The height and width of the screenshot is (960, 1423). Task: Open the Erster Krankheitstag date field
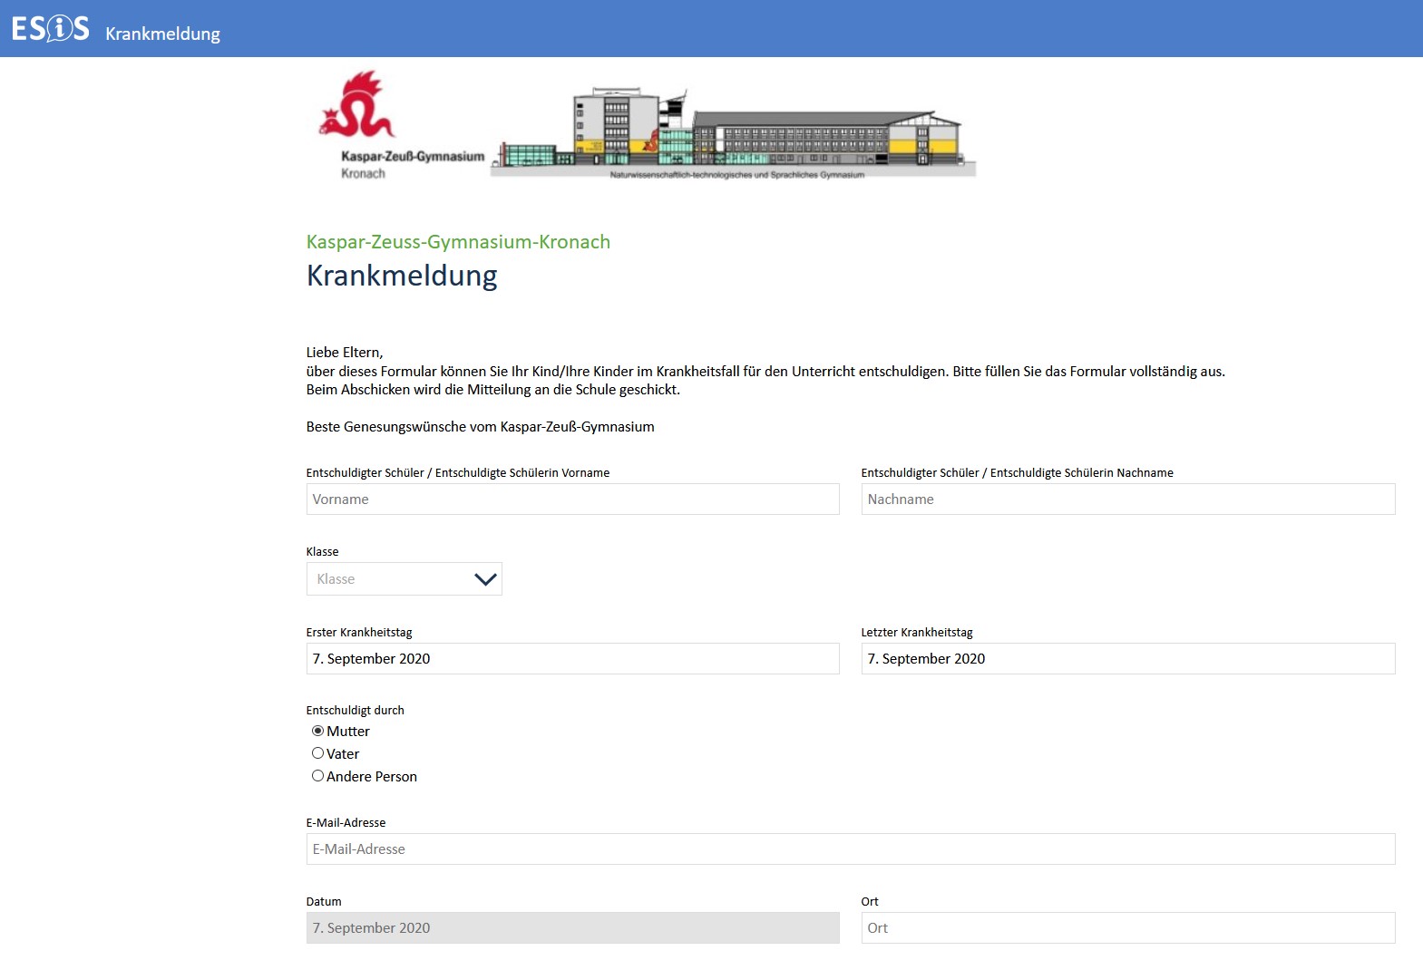(x=572, y=659)
